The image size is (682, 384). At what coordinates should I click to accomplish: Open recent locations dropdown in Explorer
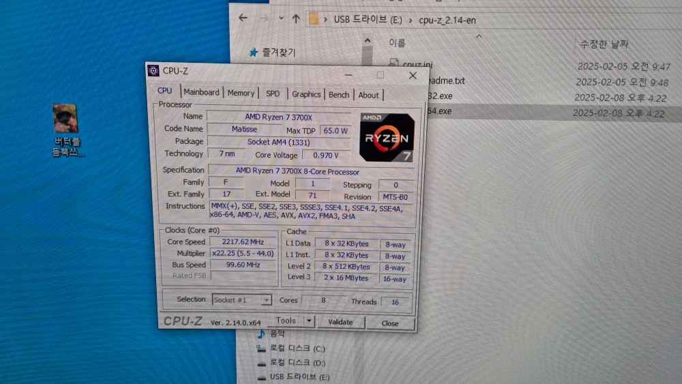(281, 18)
